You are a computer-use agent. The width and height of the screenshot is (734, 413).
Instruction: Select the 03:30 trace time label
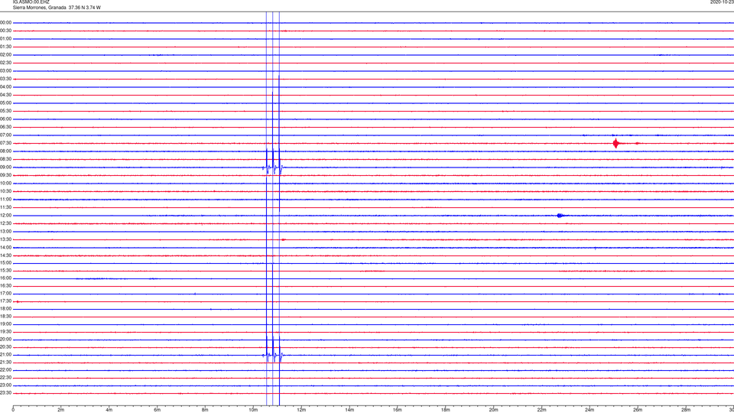point(5,79)
